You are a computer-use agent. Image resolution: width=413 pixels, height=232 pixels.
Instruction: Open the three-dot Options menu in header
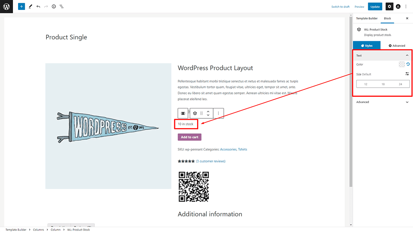pyautogui.click(x=406, y=7)
